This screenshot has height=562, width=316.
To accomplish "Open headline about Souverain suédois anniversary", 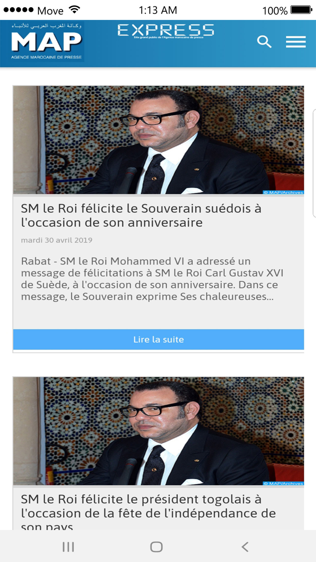I will [141, 215].
